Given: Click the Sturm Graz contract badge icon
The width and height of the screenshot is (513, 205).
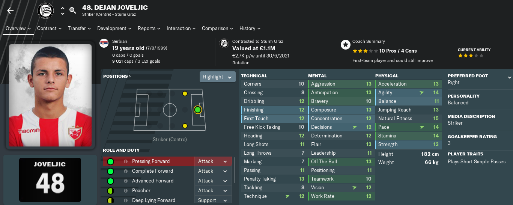Looking at the screenshot, I should click(x=224, y=44).
